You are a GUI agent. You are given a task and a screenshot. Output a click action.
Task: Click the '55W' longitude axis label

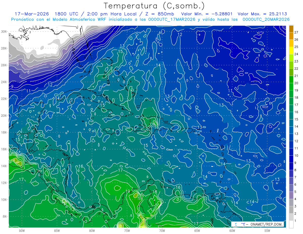267,231
